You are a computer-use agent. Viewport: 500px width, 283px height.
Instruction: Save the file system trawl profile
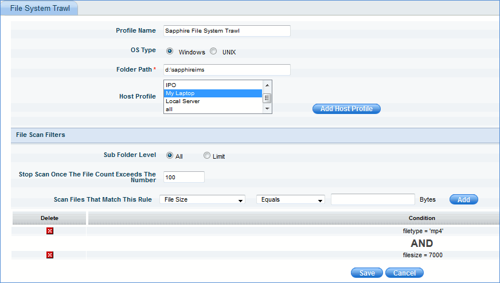367,273
